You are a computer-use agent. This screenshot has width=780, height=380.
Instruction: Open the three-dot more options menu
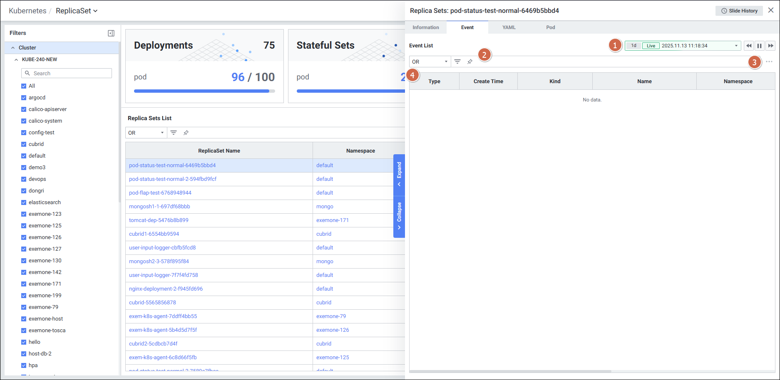769,62
